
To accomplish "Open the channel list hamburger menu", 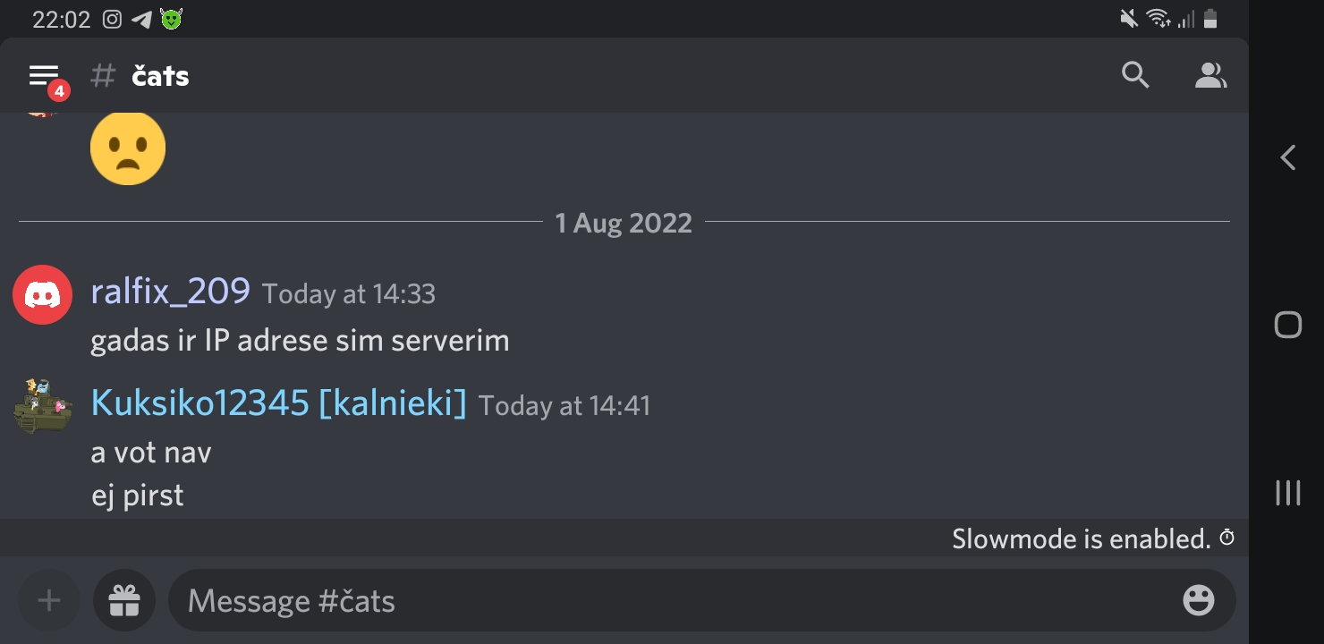I will 44,76.
